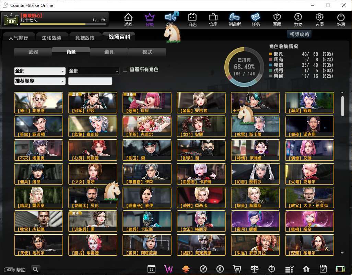
Task: Expand the second 全部 dropdown
Action: tap(94, 71)
